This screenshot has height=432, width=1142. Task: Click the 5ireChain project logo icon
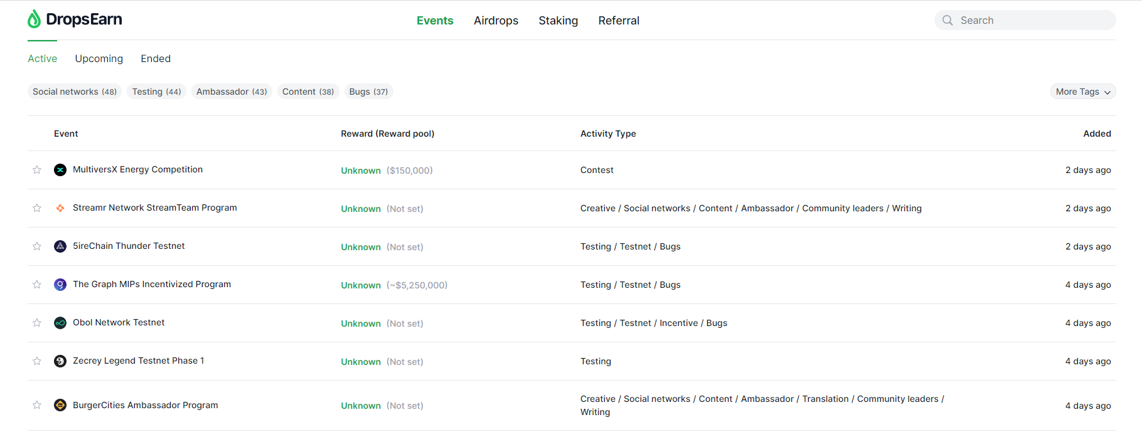click(60, 246)
